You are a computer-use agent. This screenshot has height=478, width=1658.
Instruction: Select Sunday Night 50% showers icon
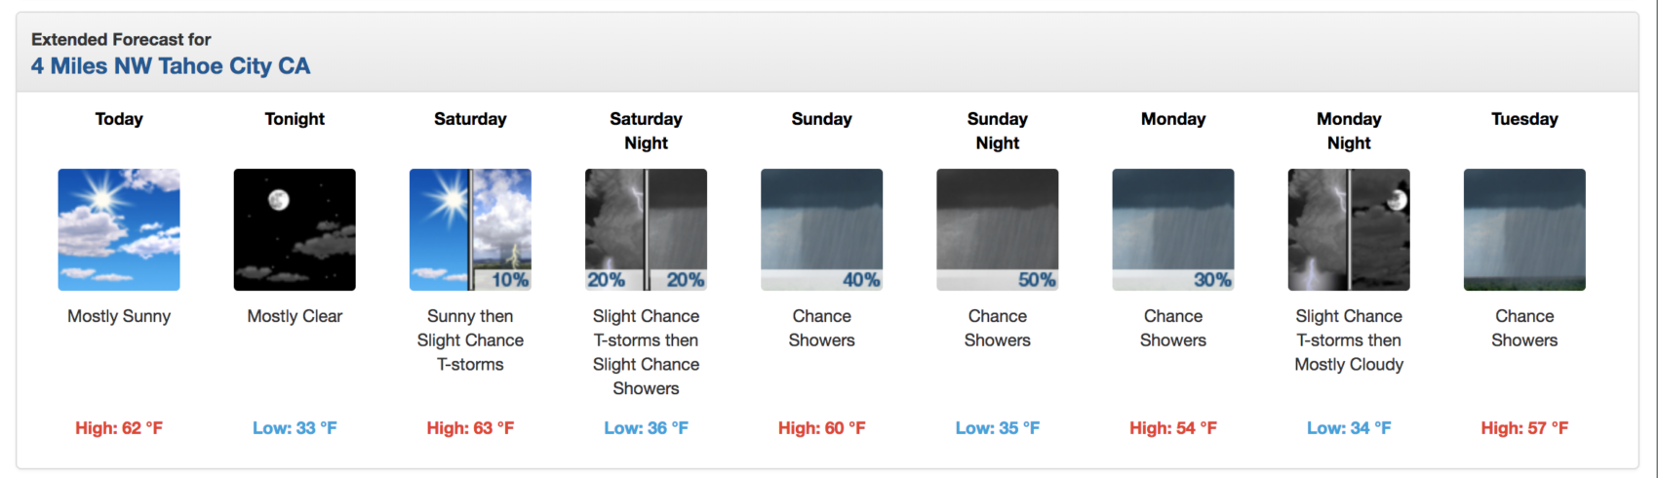(997, 229)
